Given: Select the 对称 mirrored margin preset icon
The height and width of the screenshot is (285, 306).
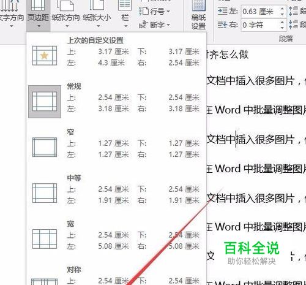Looking at the screenshot, I should (45, 282).
